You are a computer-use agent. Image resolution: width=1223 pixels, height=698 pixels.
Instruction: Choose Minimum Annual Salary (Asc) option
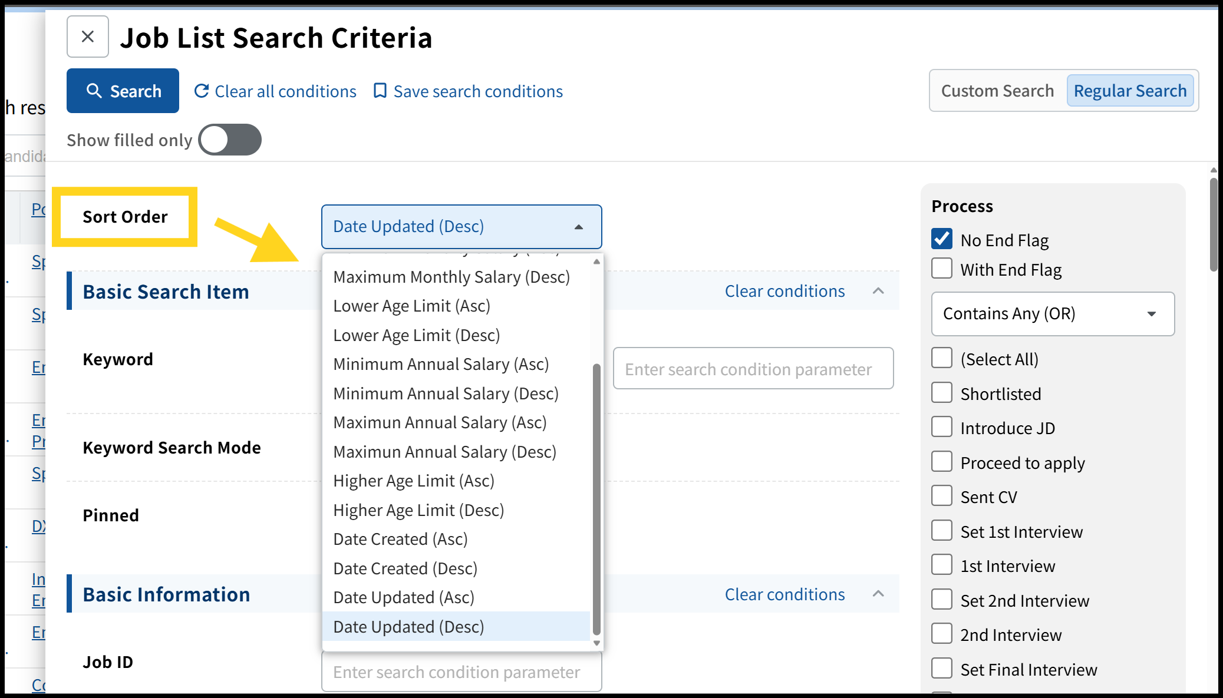(441, 365)
